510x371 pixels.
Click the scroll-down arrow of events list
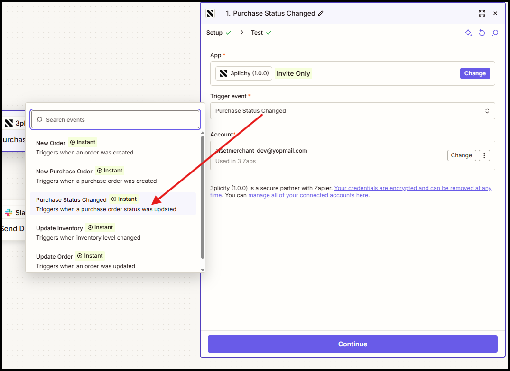202,270
